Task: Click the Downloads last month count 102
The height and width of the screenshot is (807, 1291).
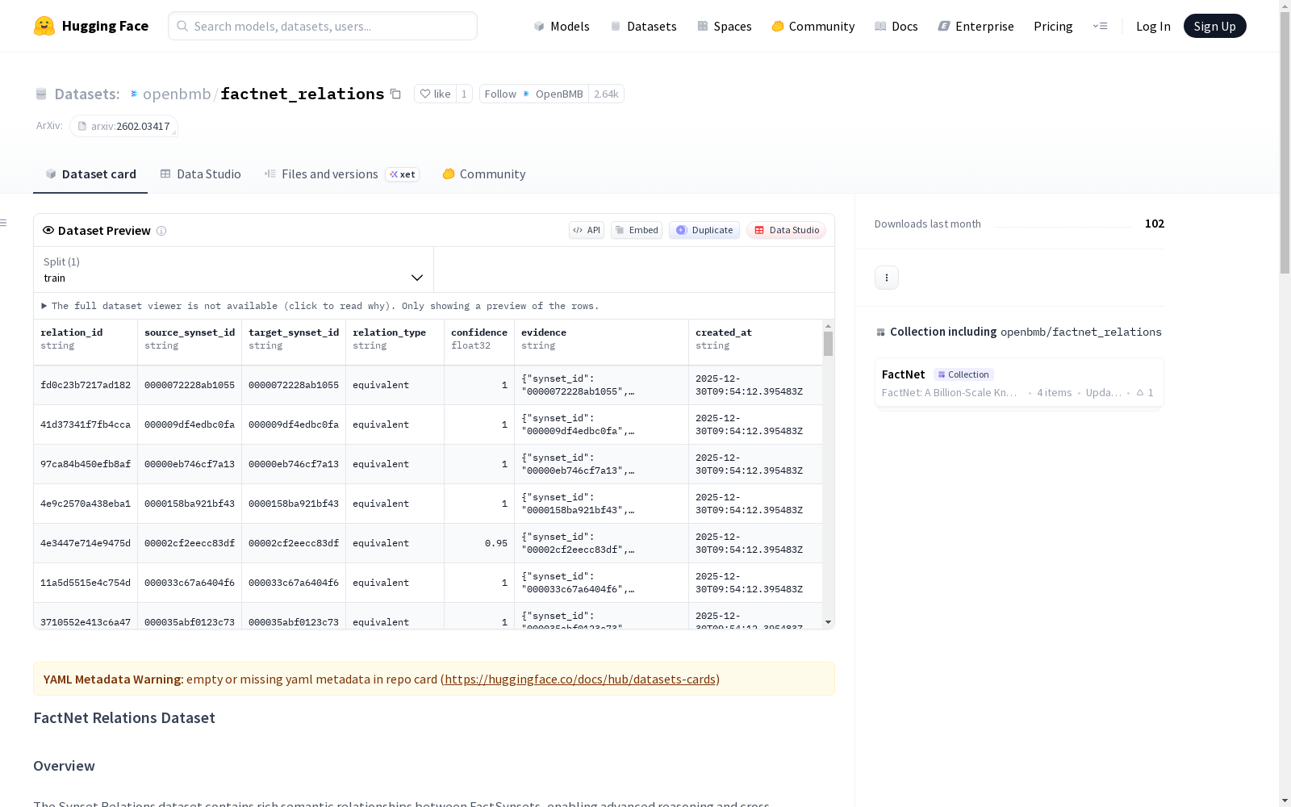Action: coord(1155,224)
